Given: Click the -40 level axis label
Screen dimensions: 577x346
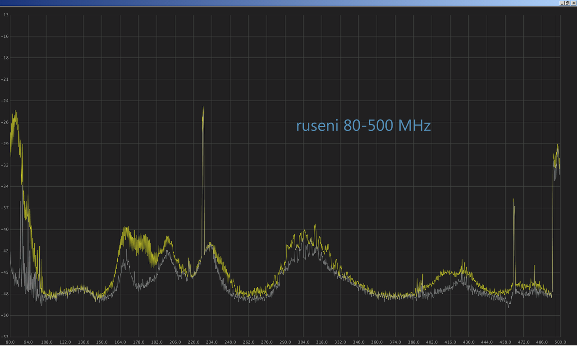Looking at the screenshot, I should 5,229.
